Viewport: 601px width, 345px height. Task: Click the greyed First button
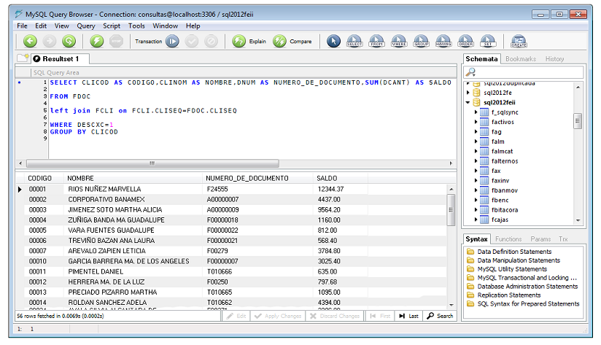[x=380, y=316]
